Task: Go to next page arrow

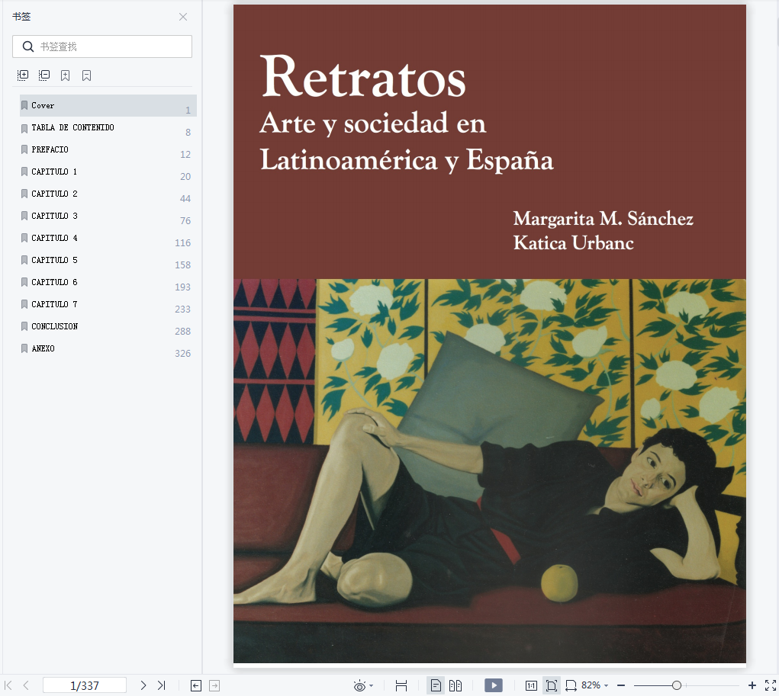Action: 143,685
